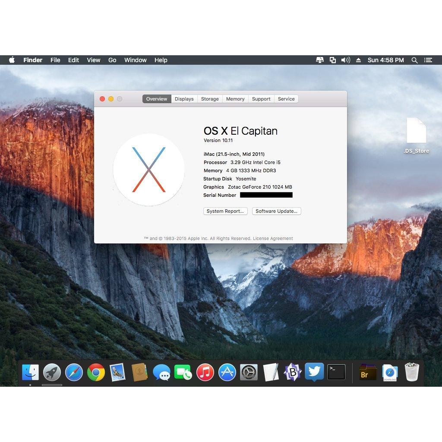
Task: Switch to the Support tab
Action: pyautogui.click(x=261, y=99)
